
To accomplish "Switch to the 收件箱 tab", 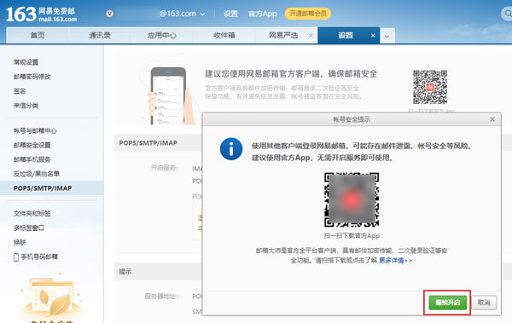I will [x=224, y=35].
